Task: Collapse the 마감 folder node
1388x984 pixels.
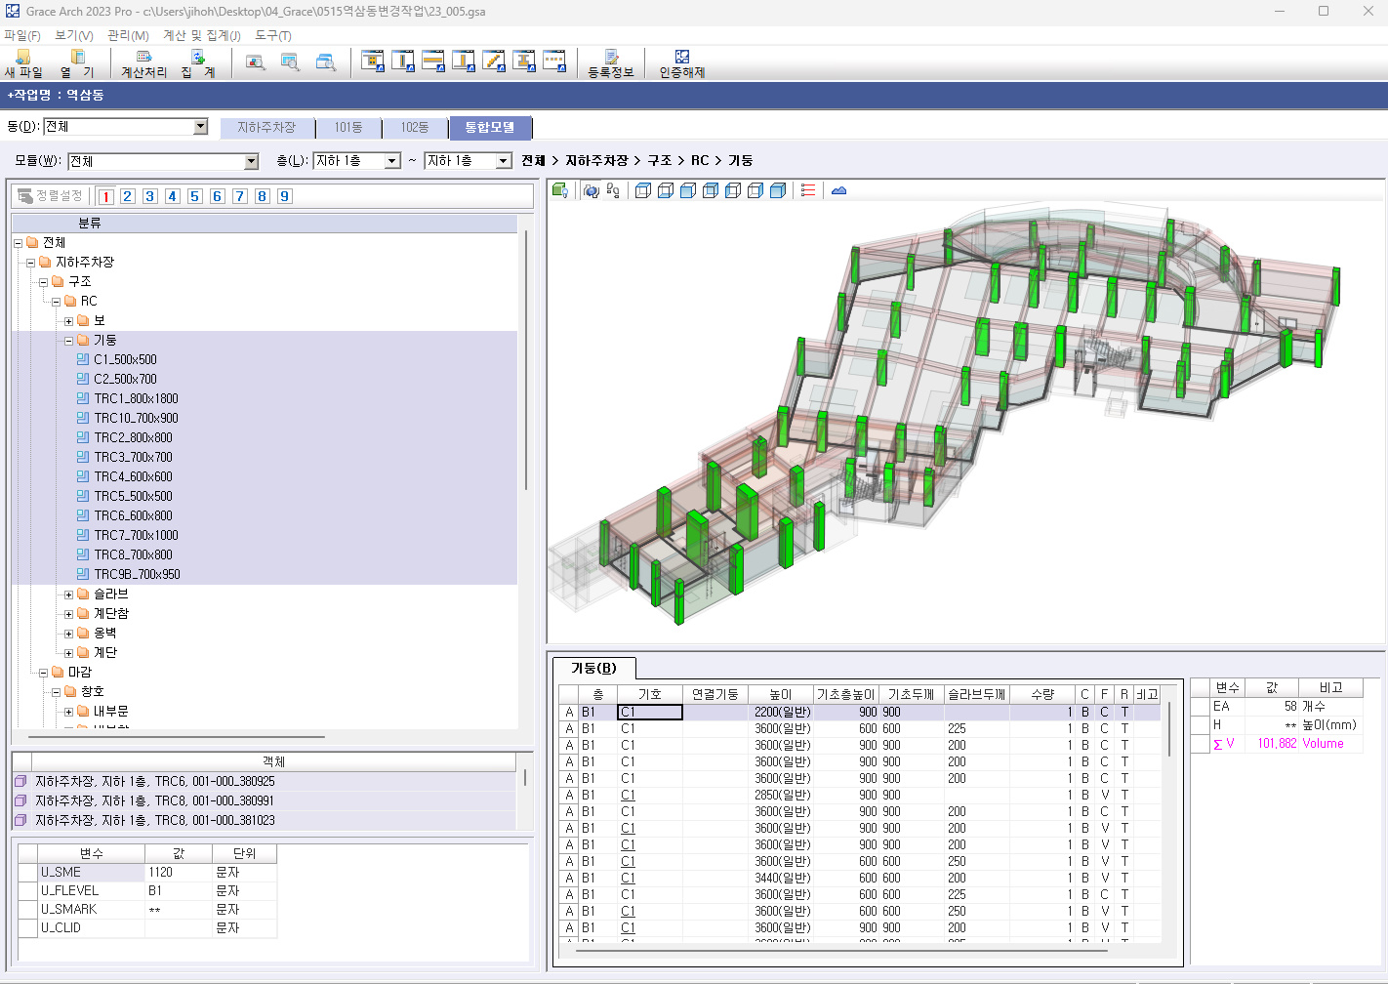Action: 43,673
